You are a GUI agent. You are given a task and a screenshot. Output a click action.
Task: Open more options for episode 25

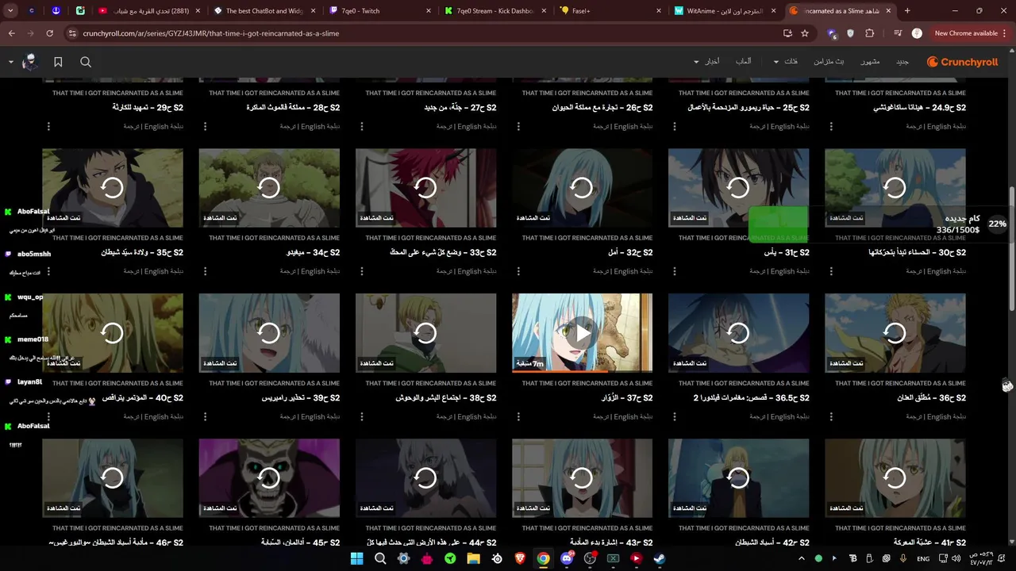pos(675,126)
